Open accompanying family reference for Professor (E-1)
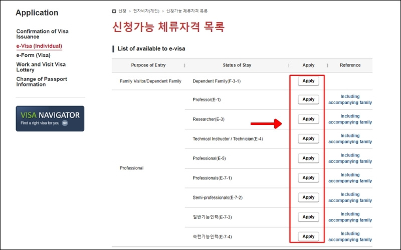The image size is (401, 250). 350,99
